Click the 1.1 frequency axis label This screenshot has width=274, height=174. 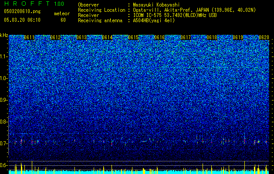tap(4, 57)
